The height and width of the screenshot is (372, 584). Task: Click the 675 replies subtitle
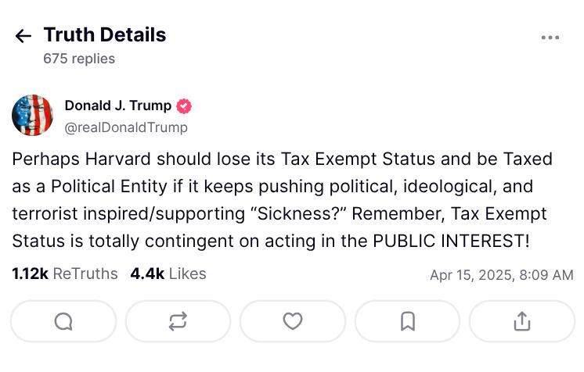[79, 59]
